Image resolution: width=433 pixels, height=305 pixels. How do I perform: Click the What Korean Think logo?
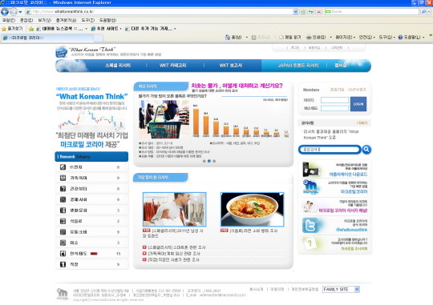pyautogui.click(x=61, y=52)
